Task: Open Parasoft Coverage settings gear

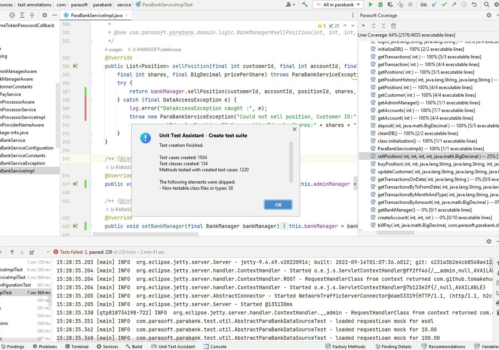Action: pyautogui.click(x=489, y=15)
